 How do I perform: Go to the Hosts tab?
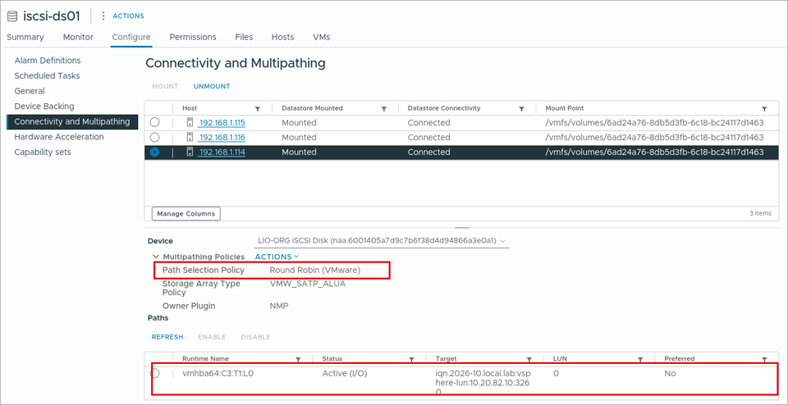tap(283, 37)
